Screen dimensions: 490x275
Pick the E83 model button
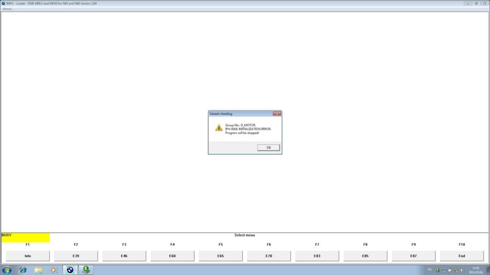tap(317, 256)
